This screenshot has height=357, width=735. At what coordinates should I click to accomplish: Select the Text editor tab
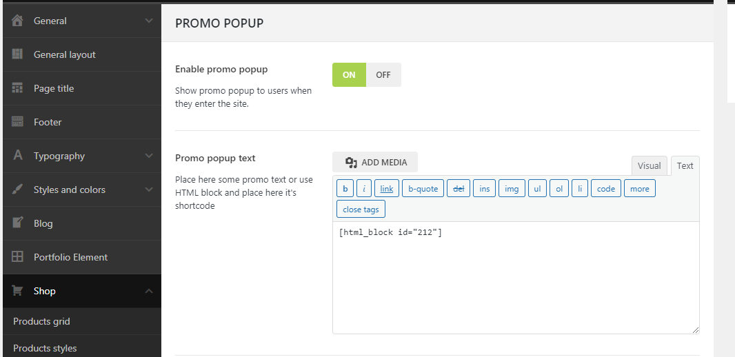point(685,166)
